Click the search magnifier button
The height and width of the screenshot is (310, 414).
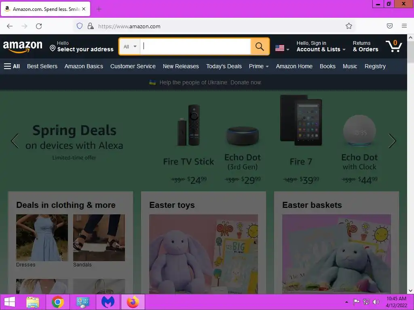click(260, 46)
